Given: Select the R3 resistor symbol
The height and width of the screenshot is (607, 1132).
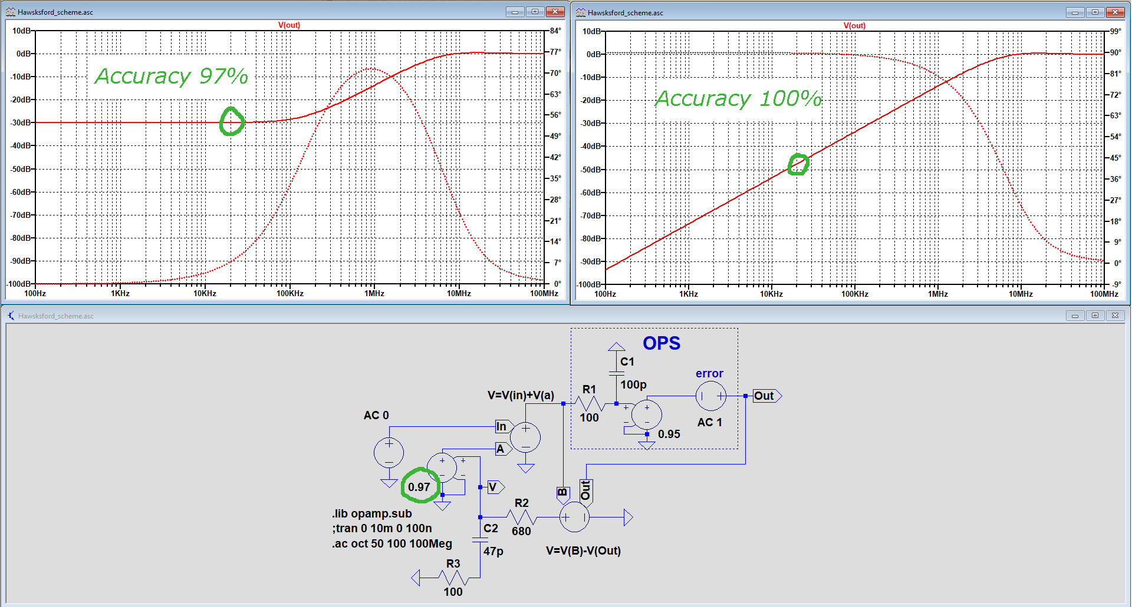Looking at the screenshot, I should pos(453,578).
